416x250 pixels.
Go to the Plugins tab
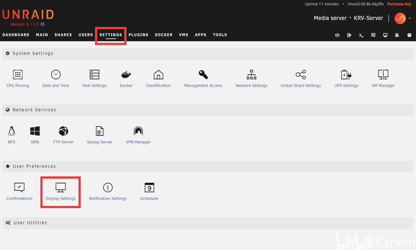[139, 35]
